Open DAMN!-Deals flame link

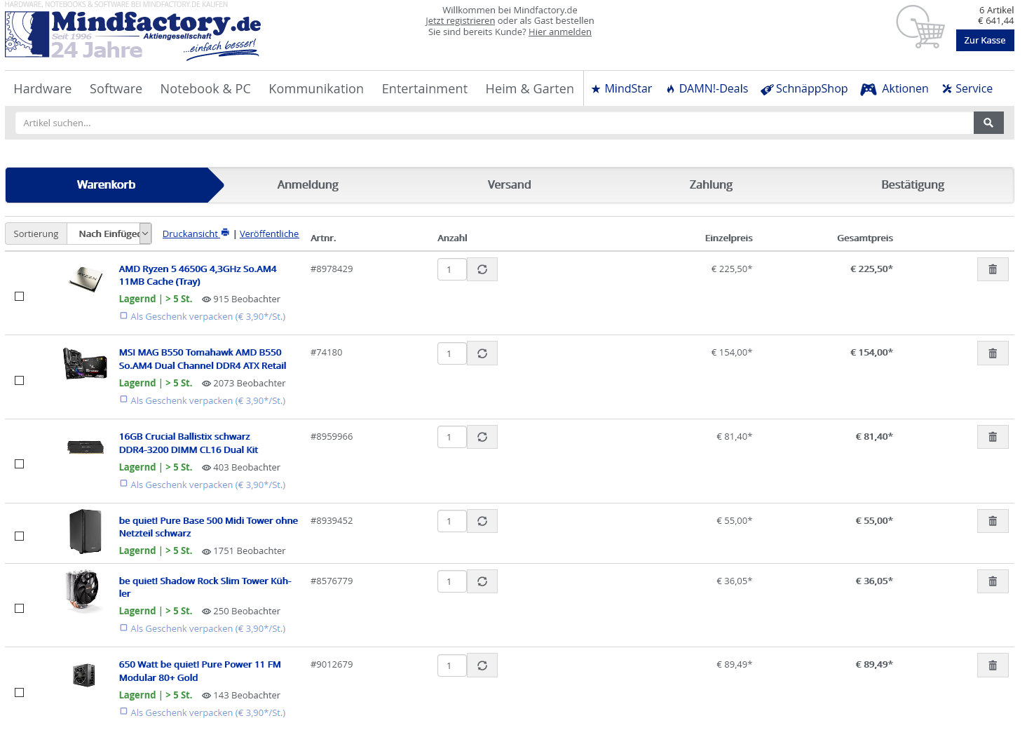(x=707, y=89)
